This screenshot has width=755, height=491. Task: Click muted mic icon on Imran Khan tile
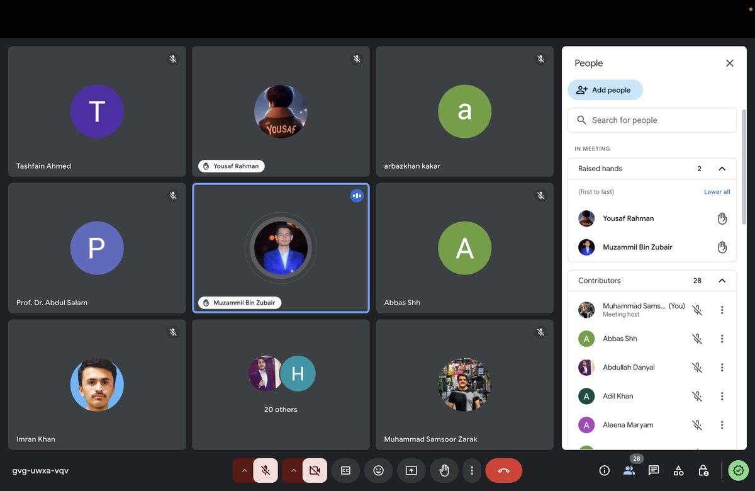[173, 332]
